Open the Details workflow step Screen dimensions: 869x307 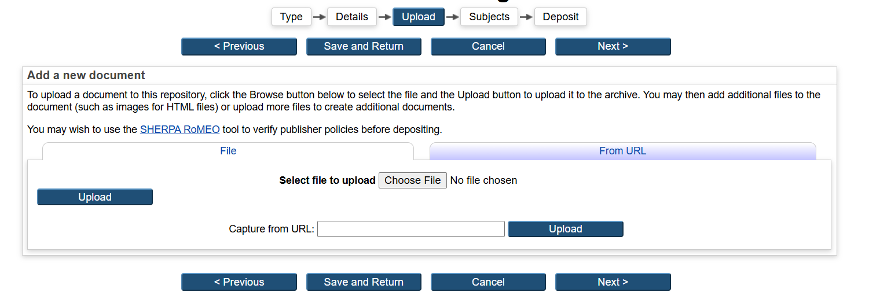(351, 17)
